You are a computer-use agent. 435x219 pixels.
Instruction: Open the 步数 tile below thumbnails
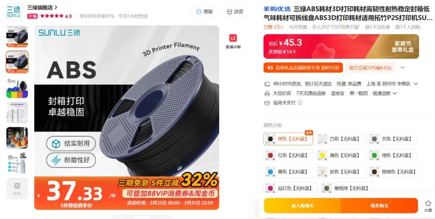[17, 188]
